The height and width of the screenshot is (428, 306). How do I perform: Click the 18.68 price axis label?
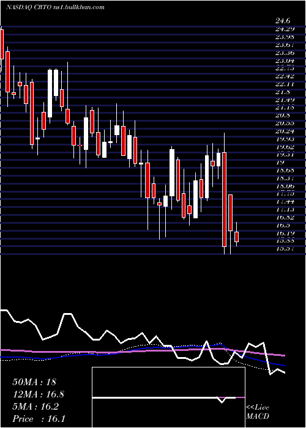(x=285, y=171)
